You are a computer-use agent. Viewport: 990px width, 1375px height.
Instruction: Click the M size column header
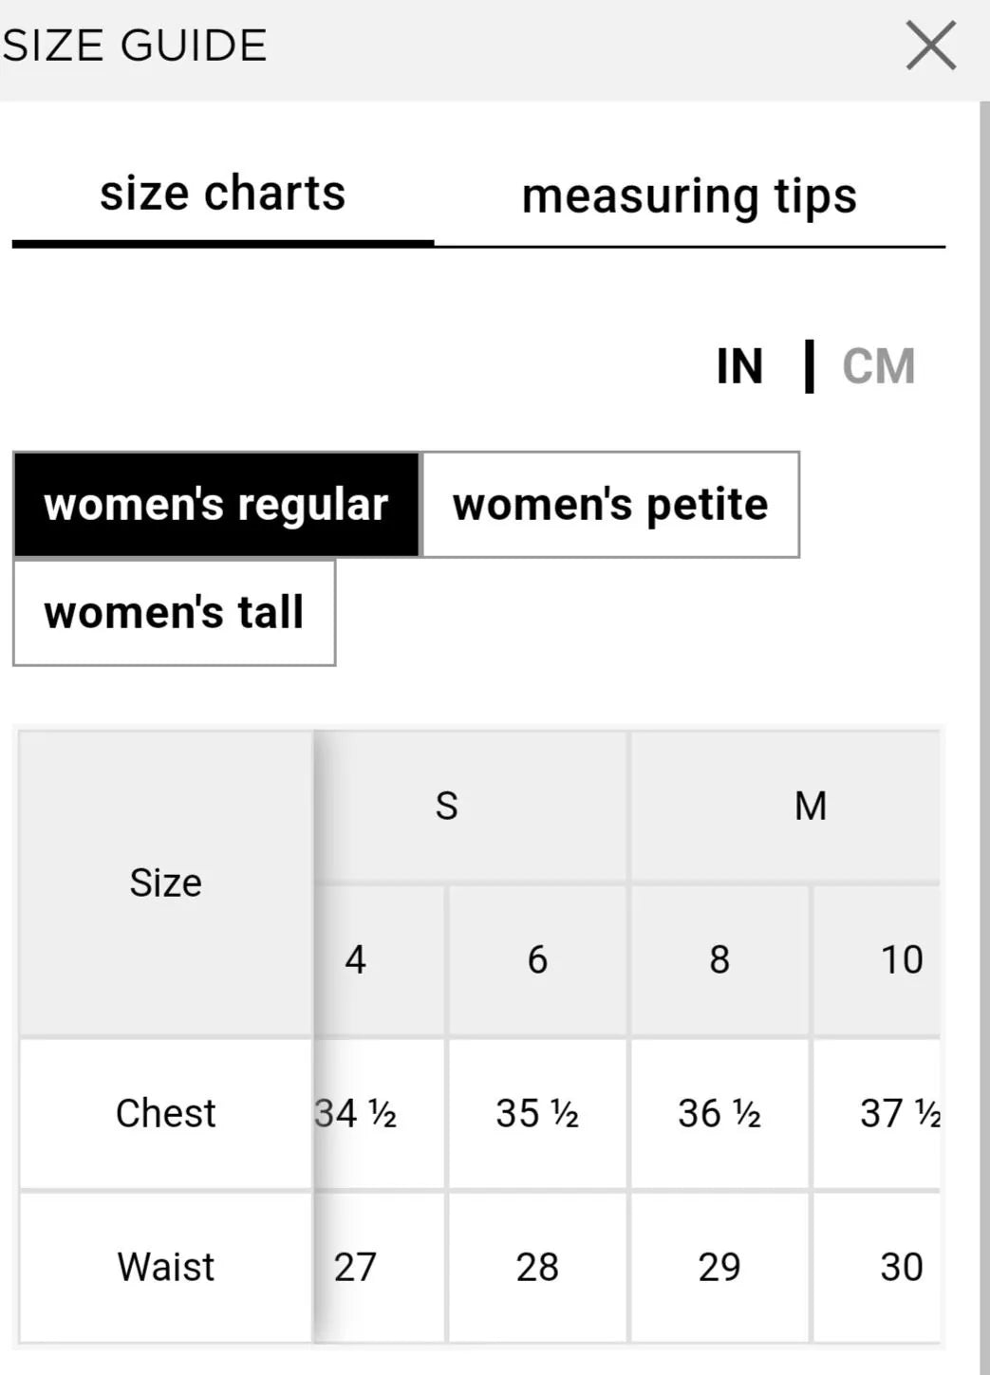coord(810,807)
